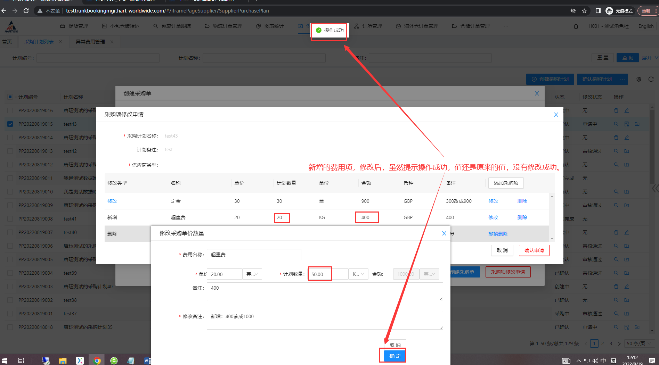The width and height of the screenshot is (659, 365).
Task: Click the refresh icon beside the gear
Action: 651,79
